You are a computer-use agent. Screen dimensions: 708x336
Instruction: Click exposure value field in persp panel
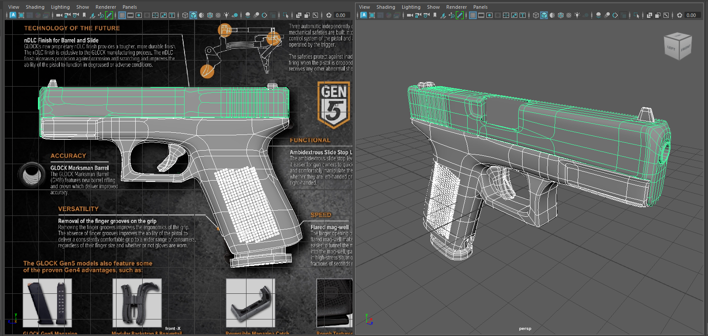(693, 15)
